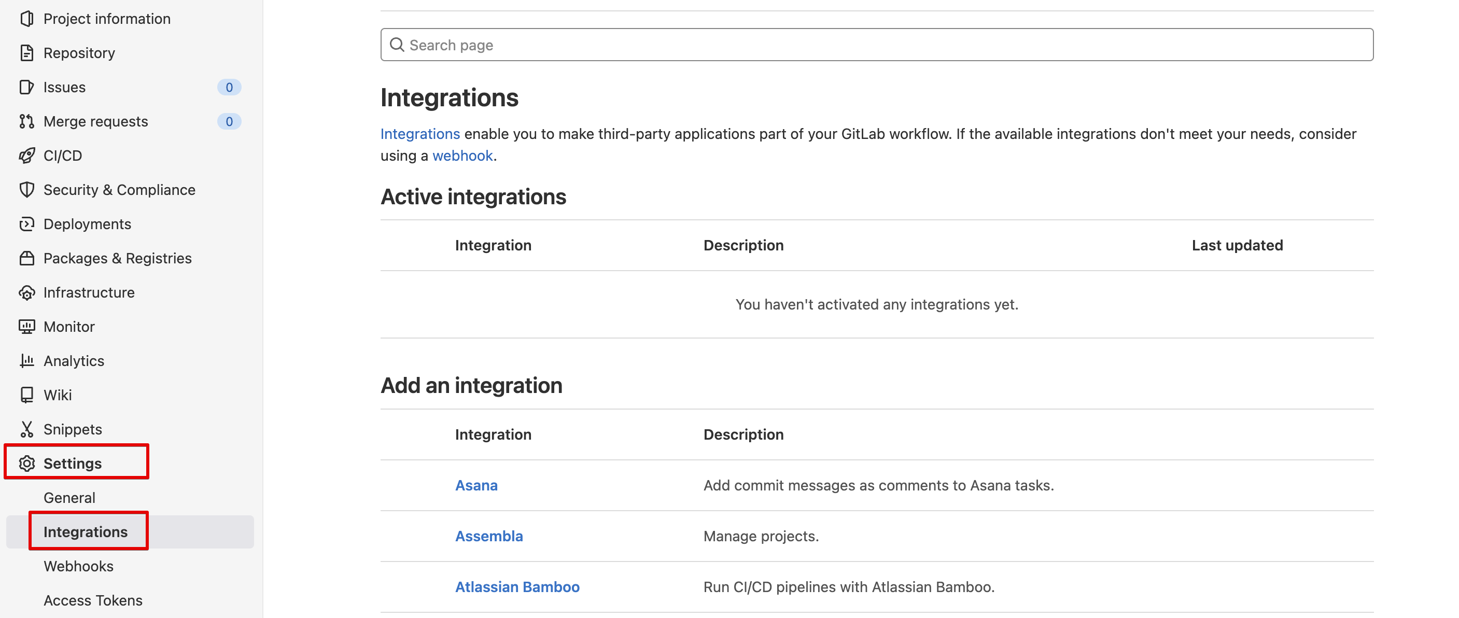
Task: Click the Atlassian Bamboo integration entry
Action: (517, 586)
